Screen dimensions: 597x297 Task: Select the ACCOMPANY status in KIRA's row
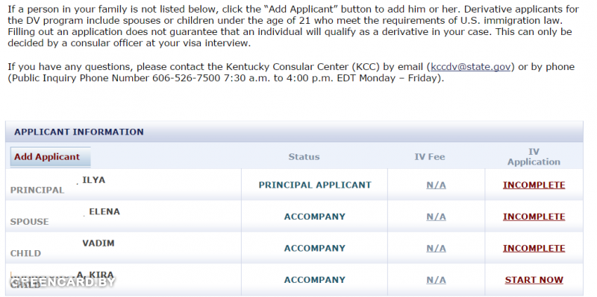pos(315,280)
